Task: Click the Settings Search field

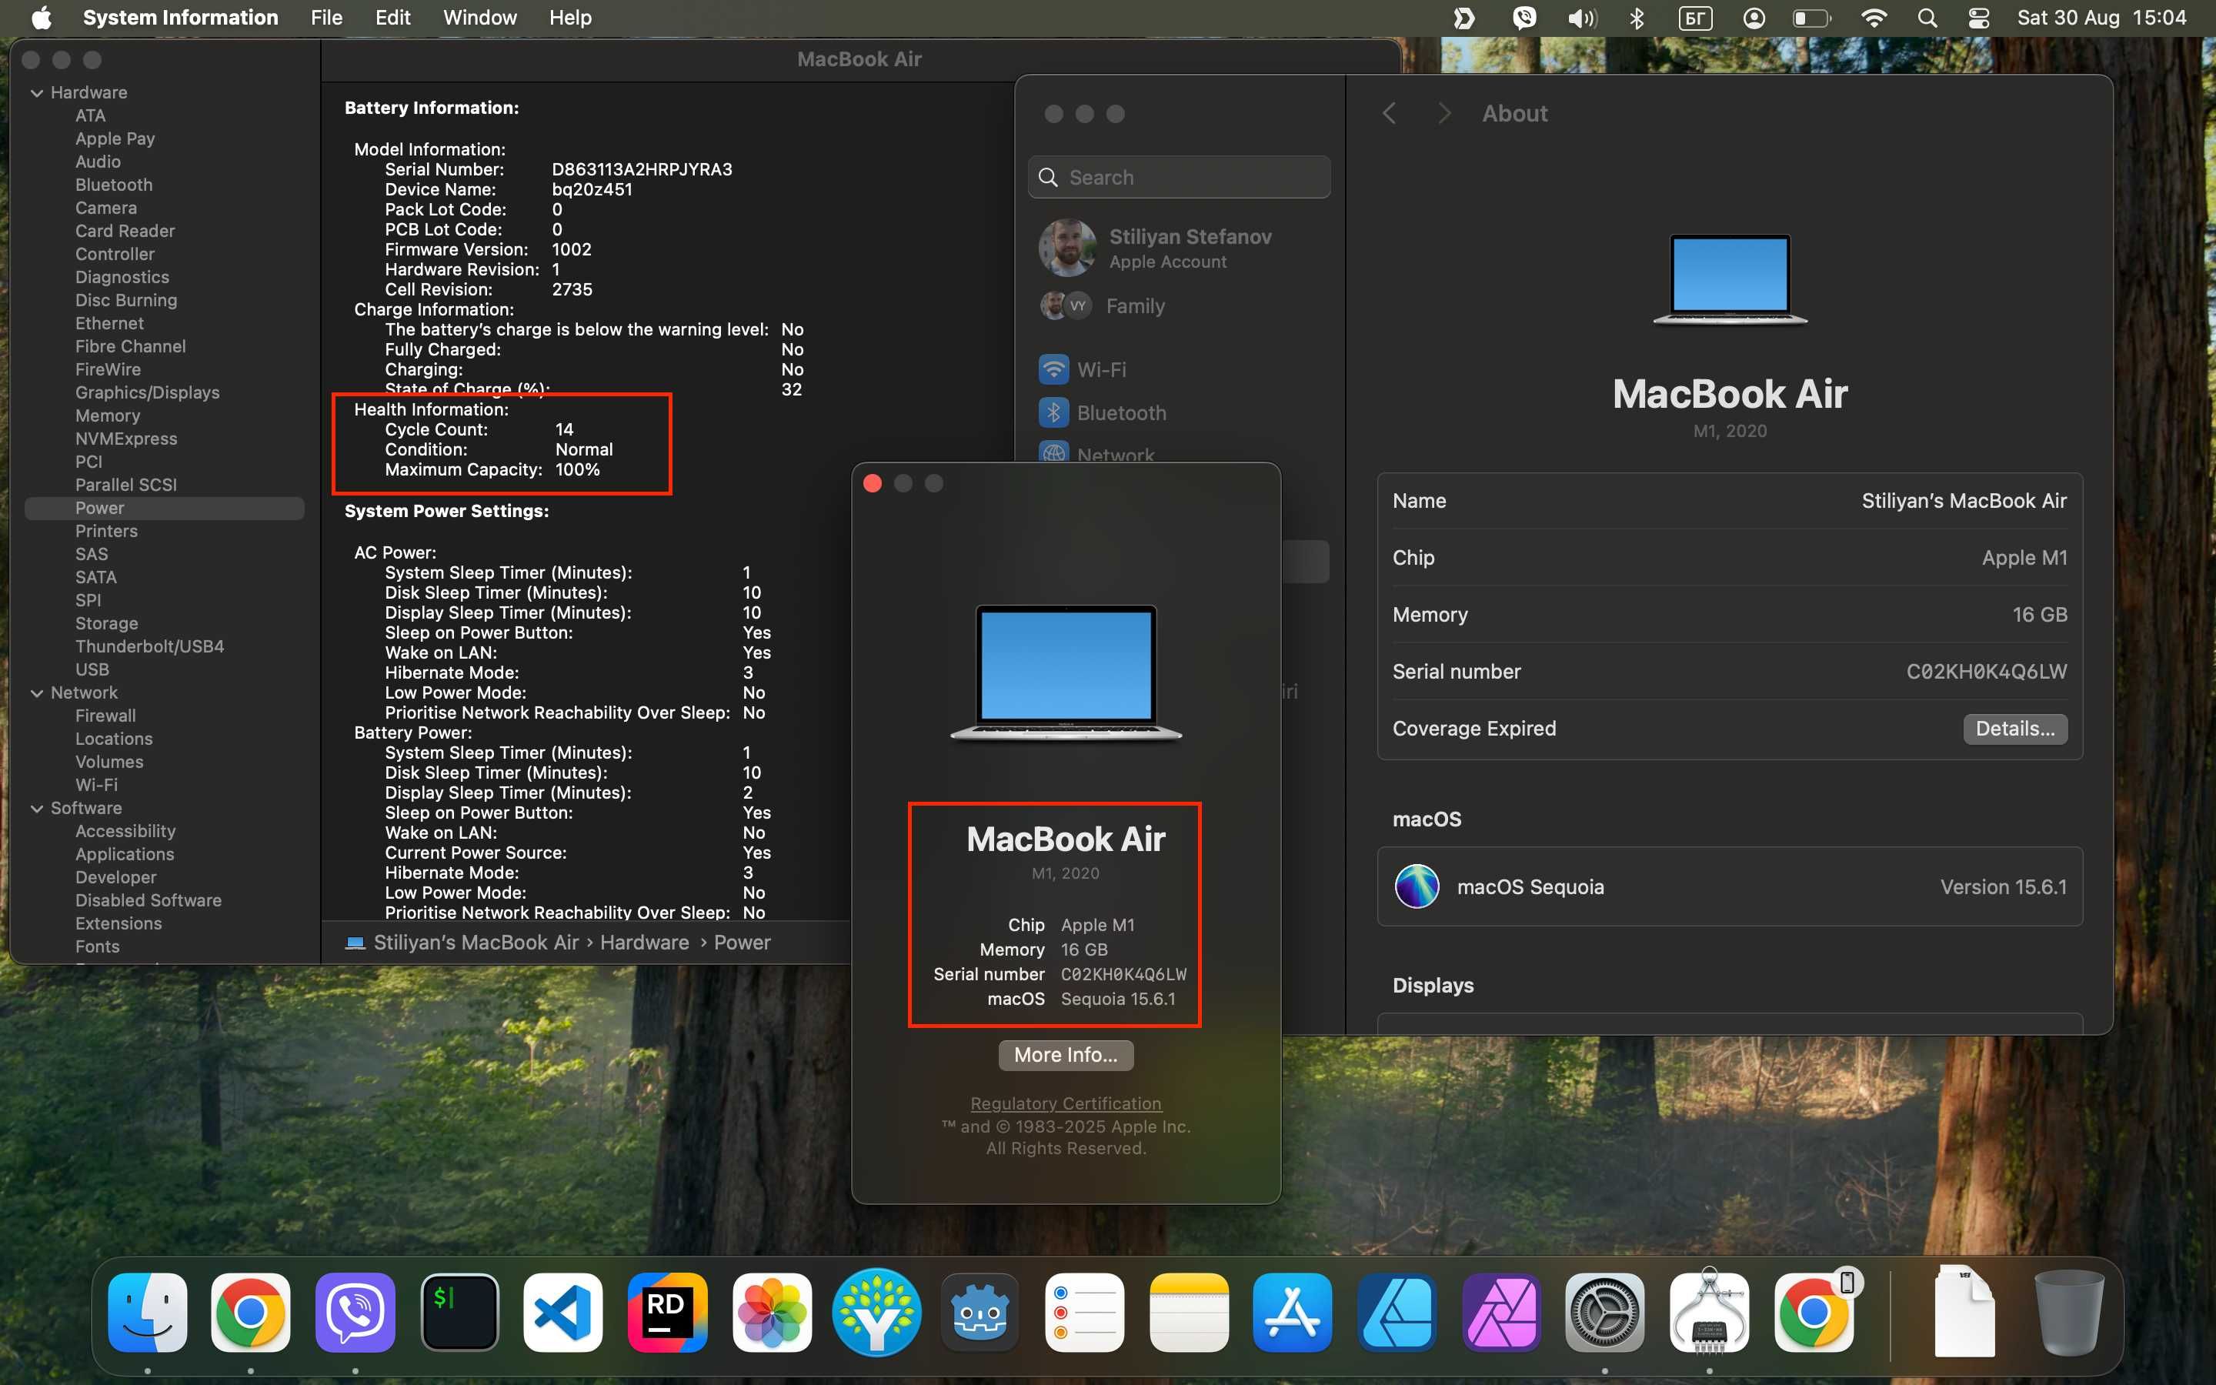Action: coord(1180,177)
